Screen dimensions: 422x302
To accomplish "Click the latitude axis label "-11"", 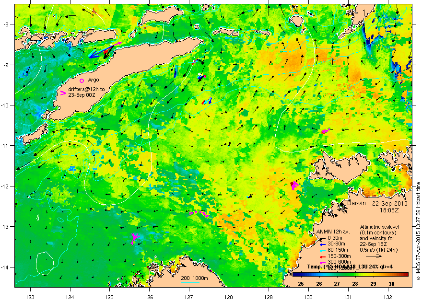I will click(x=5, y=145).
